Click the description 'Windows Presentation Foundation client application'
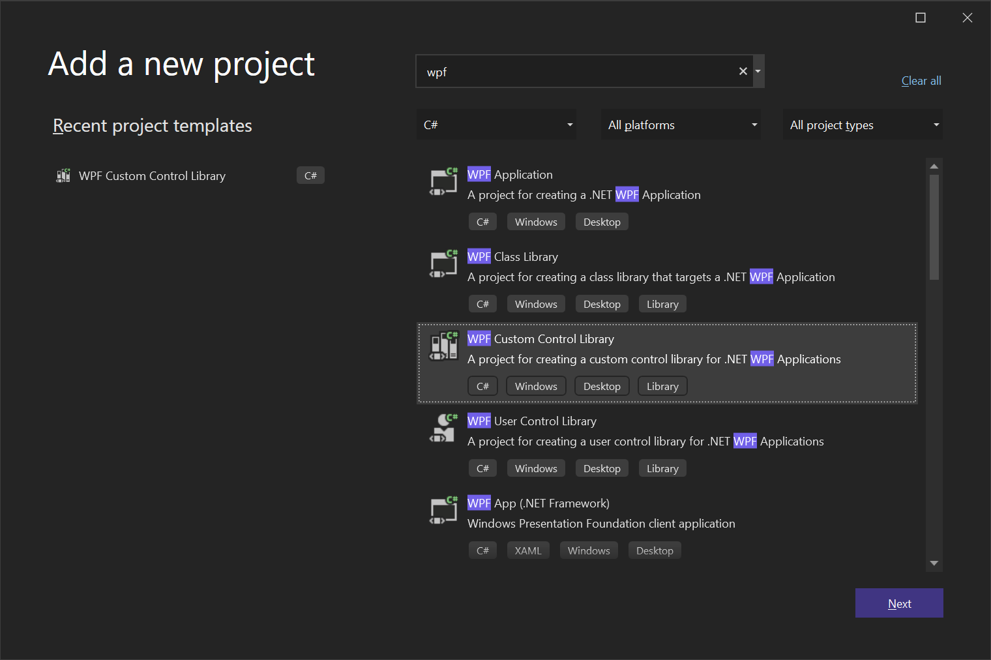 601,524
